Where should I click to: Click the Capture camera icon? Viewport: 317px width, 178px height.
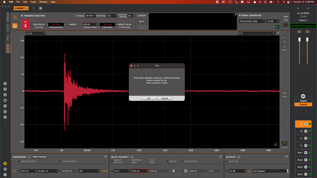point(285,144)
